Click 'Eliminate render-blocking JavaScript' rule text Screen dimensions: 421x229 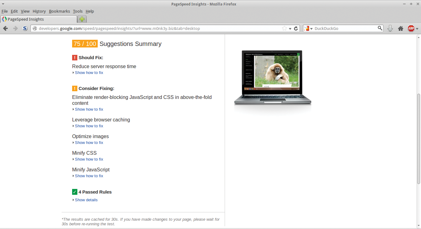pyautogui.click(x=142, y=100)
